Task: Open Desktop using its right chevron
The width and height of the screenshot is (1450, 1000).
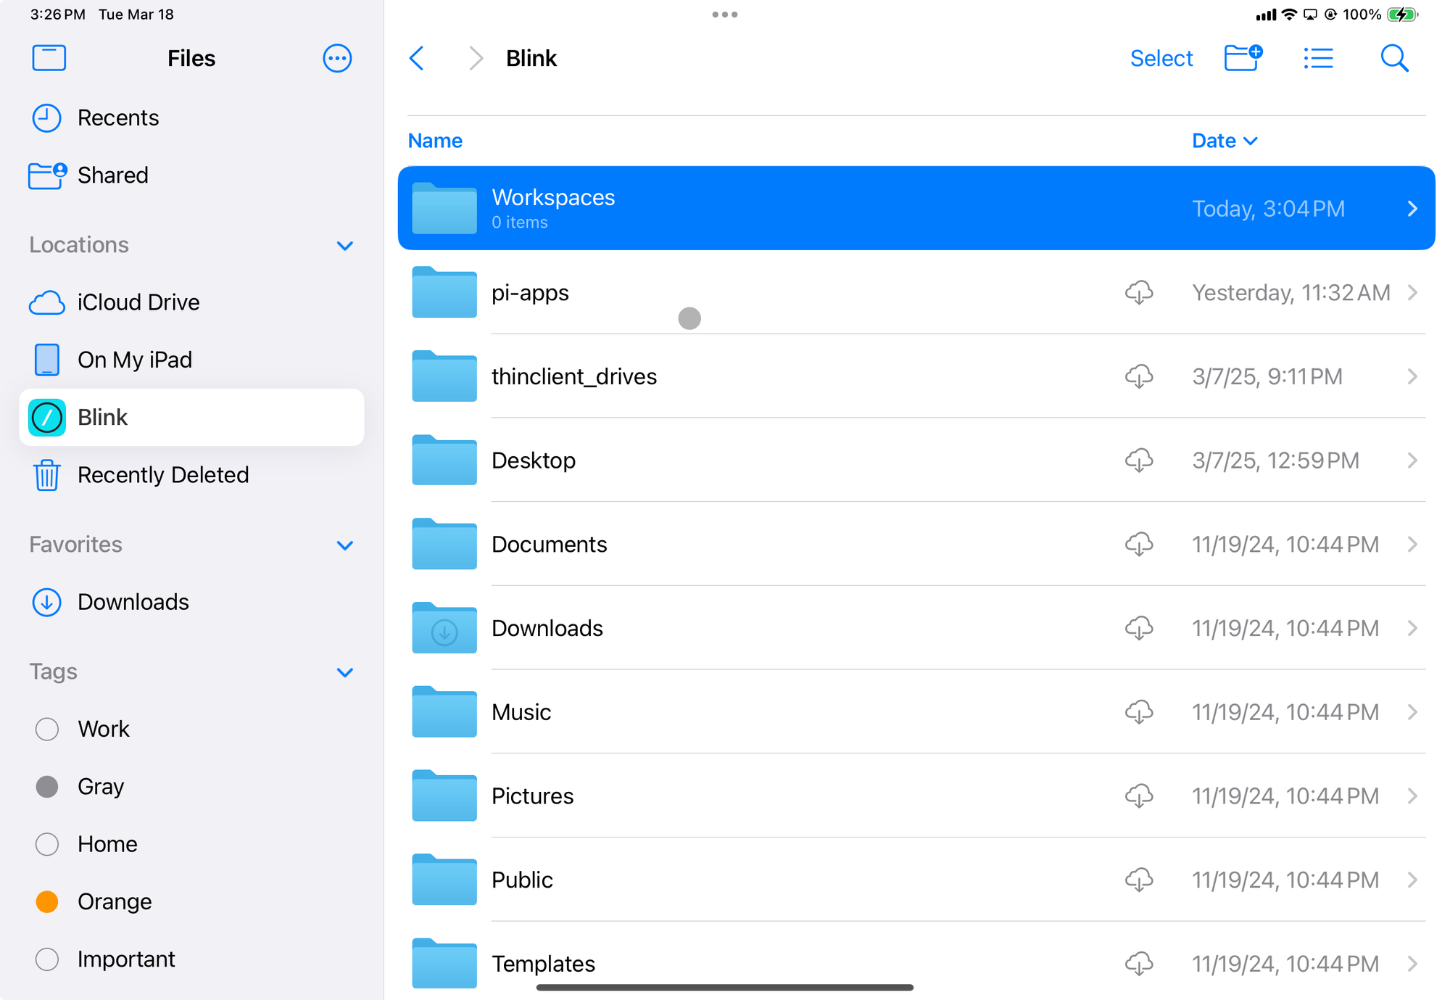Action: pyautogui.click(x=1412, y=460)
